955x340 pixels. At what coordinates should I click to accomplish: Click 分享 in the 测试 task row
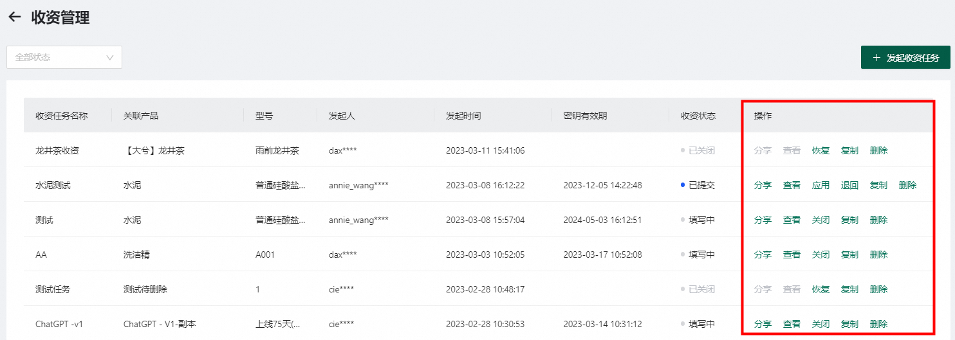(x=763, y=220)
